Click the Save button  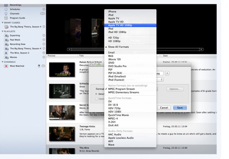[180, 108]
